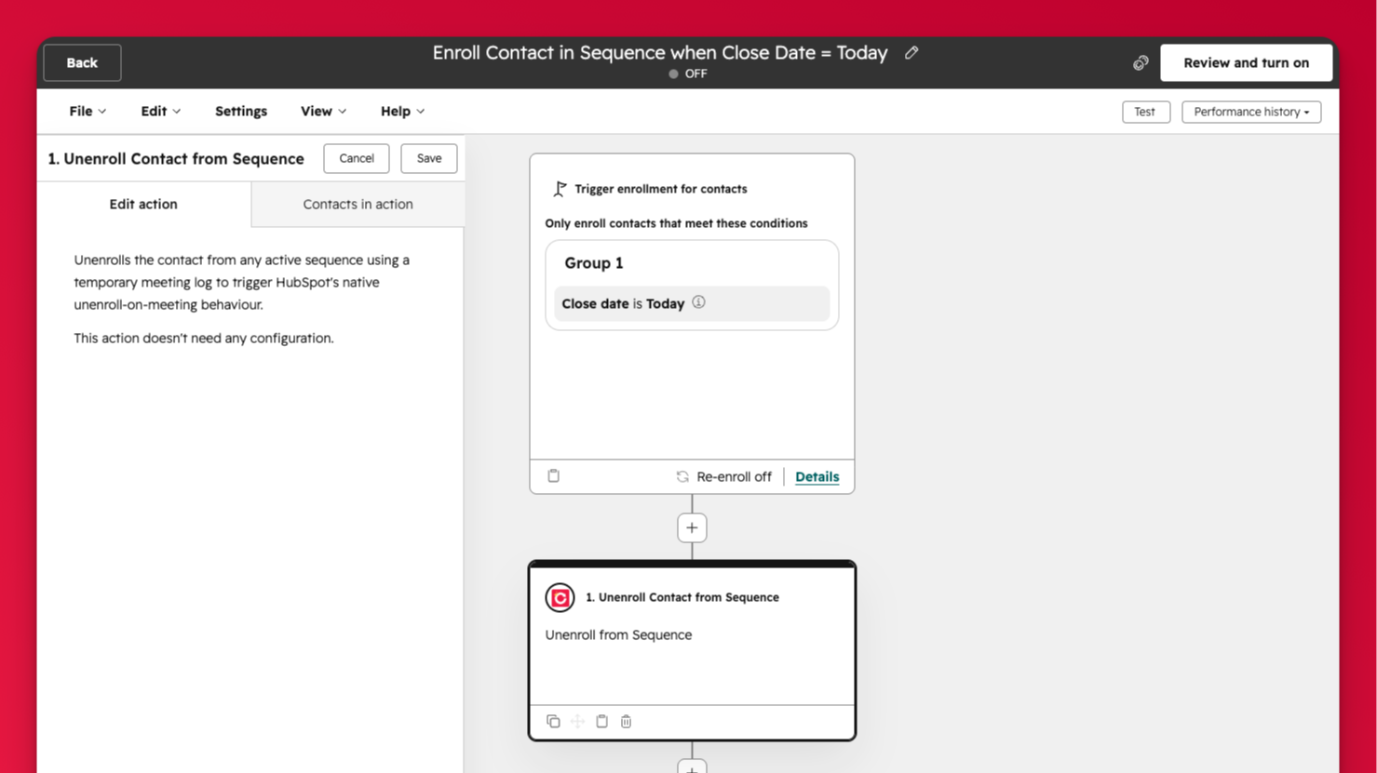Click the Test button
Screen dimensions: 1377x773
pyautogui.click(x=1145, y=112)
